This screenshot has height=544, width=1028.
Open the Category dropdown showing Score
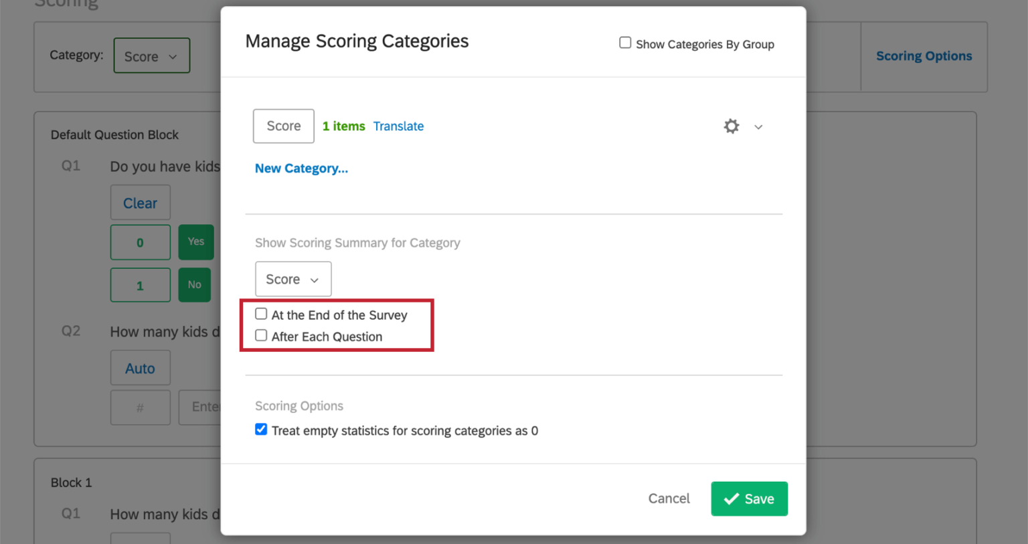coord(151,56)
